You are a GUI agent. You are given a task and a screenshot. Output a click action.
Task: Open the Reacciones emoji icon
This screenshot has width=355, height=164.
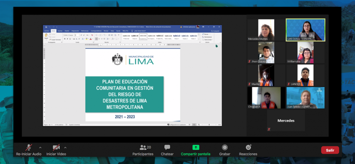[248, 147]
